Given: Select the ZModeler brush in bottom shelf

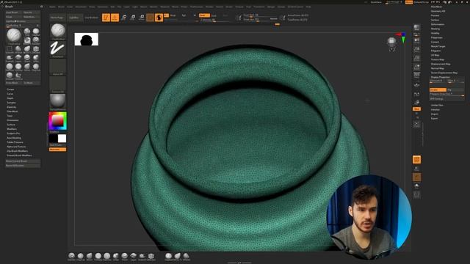Looking at the screenshot, I should (151, 256).
